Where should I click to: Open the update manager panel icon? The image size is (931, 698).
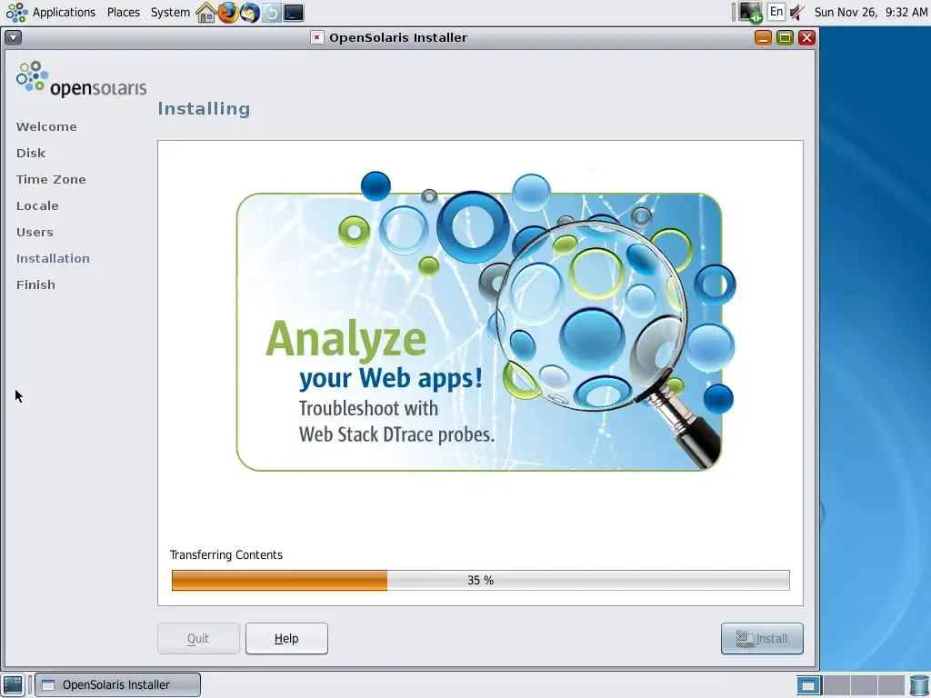271,13
